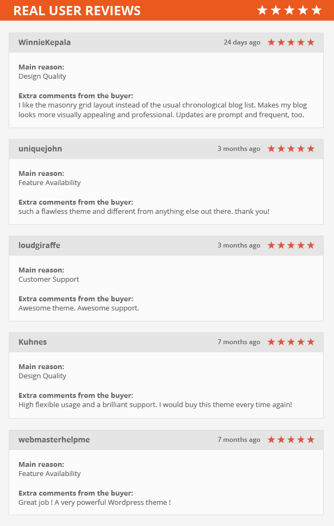This screenshot has height=526, width=334.
Task: Click the 'Awesome theme. Awesome support.' comment
Action: pyautogui.click(x=79, y=308)
